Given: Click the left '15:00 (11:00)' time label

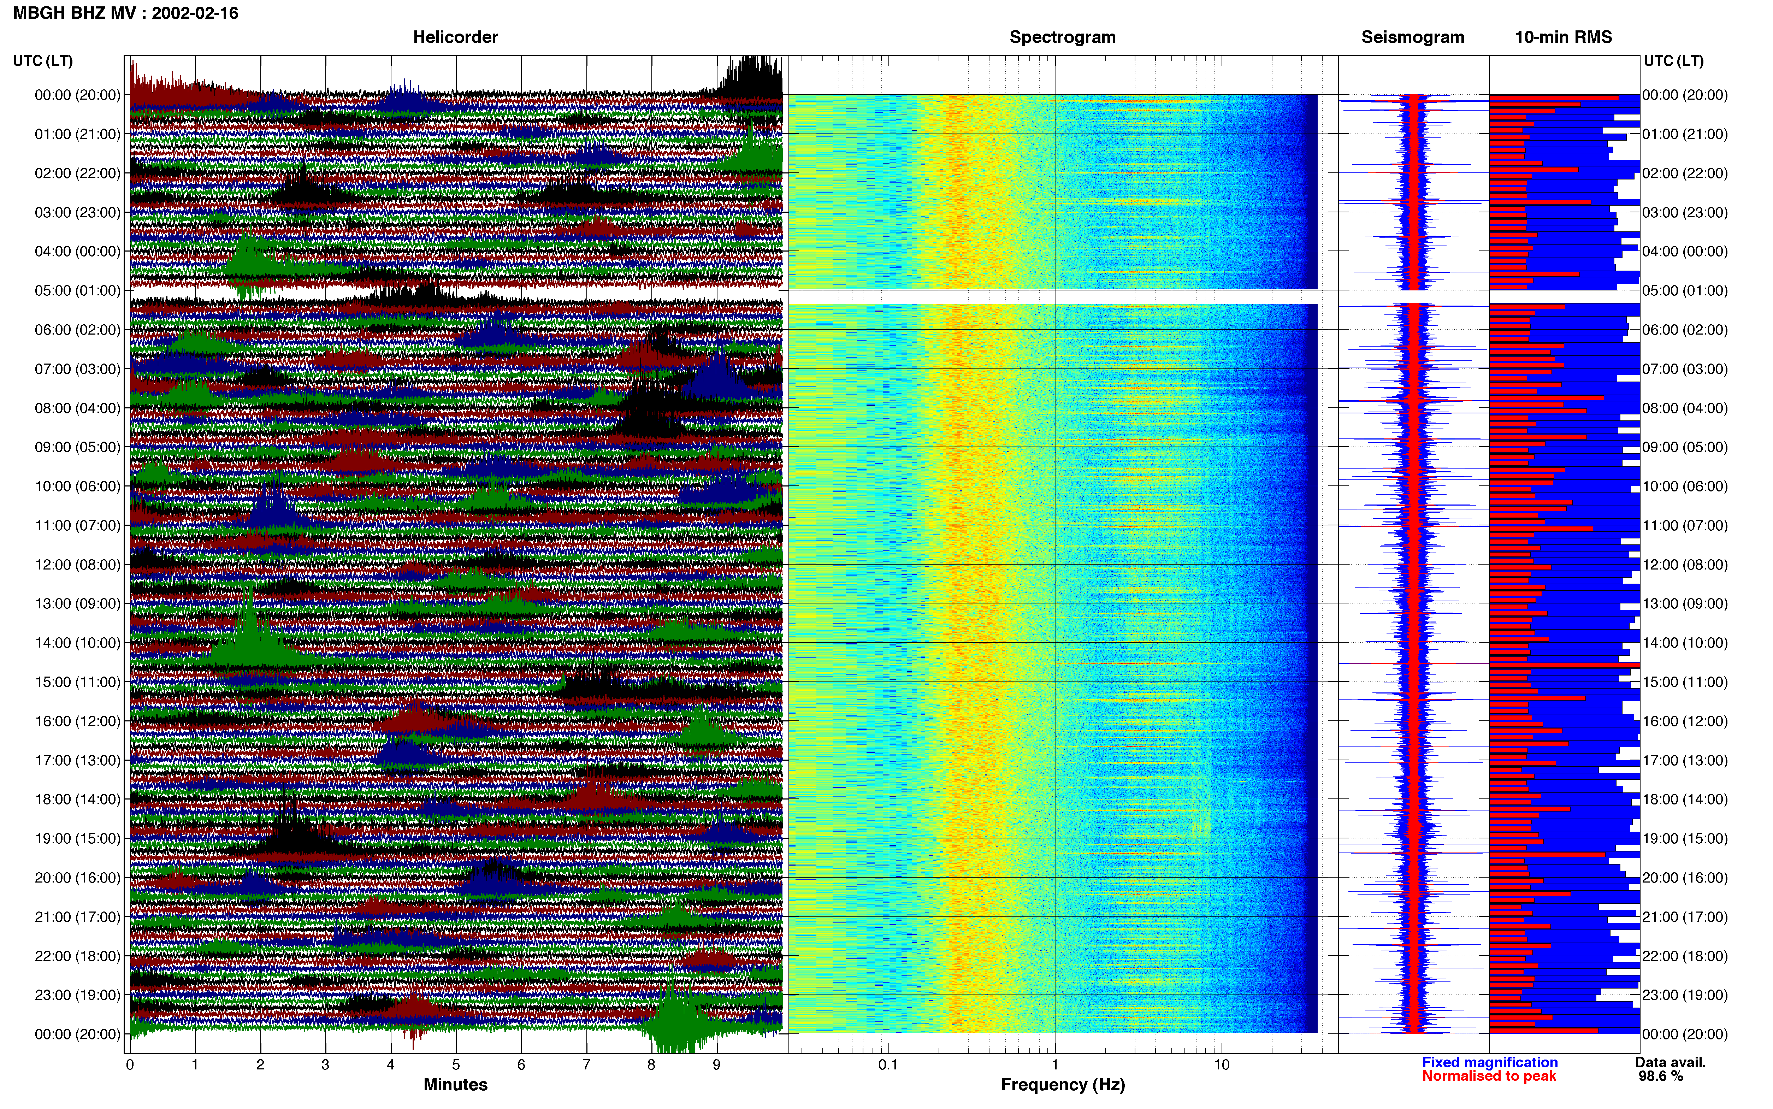Looking at the screenshot, I should click(x=78, y=682).
